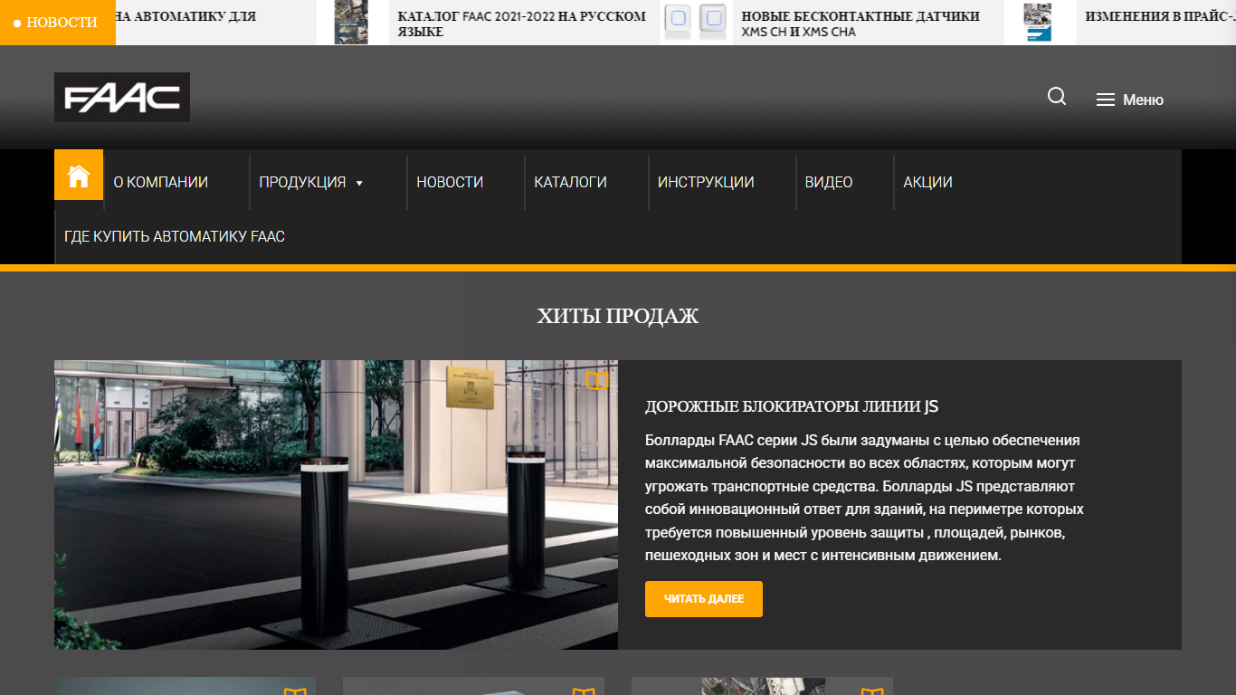
Task: Click the catalog news thumbnail
Action: [x=351, y=23]
